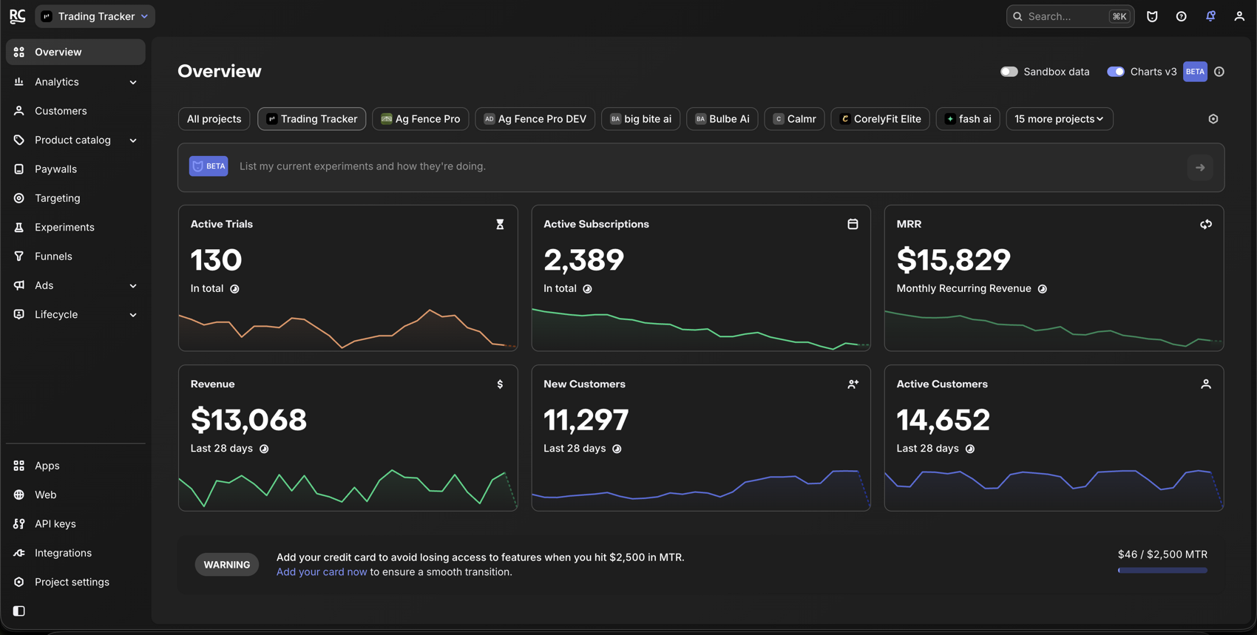Click the hourglass icon on Active Trials card
The height and width of the screenshot is (635, 1257).
[500, 225]
